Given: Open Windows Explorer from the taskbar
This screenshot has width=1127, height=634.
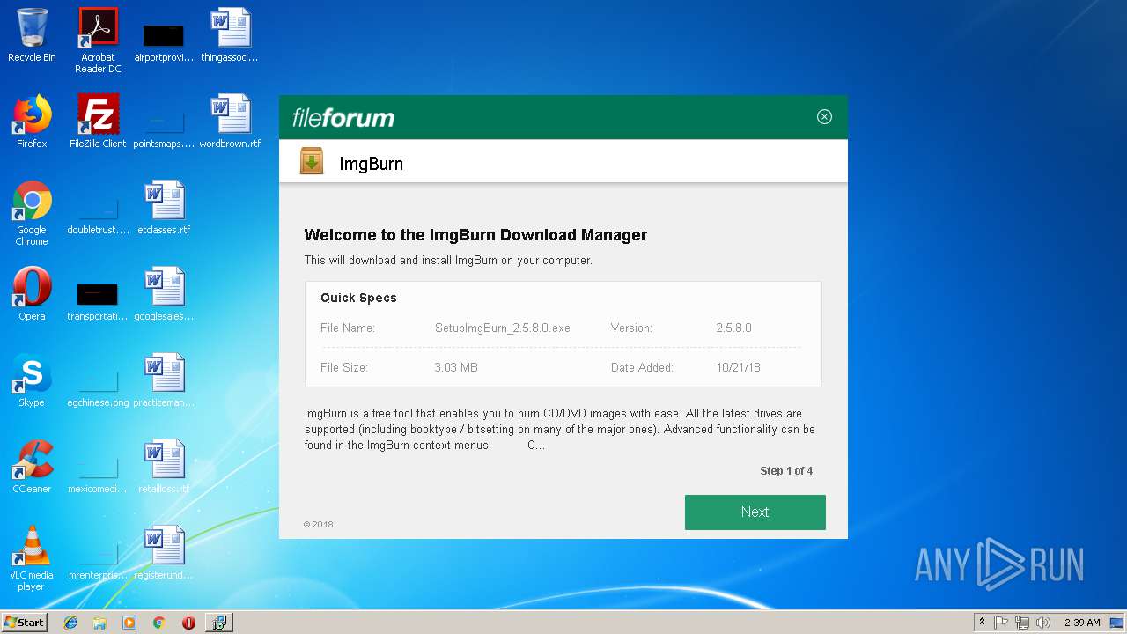Looking at the screenshot, I should [x=99, y=623].
